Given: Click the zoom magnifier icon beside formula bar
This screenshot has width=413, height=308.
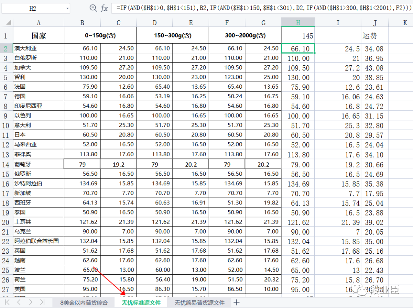Looking at the screenshot, I should point(93,8).
